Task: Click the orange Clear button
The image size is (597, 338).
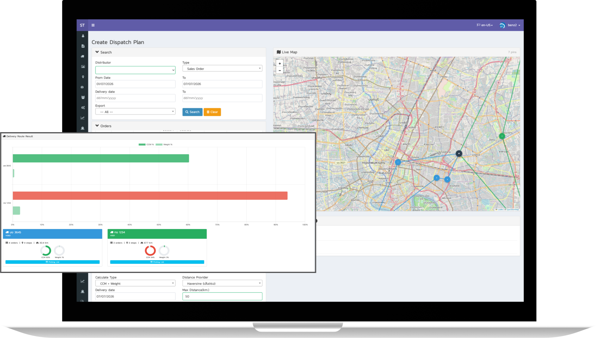Action: click(212, 112)
